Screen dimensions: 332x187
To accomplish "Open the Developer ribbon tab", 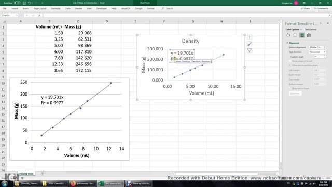I will pyautogui.click(x=102, y=8).
